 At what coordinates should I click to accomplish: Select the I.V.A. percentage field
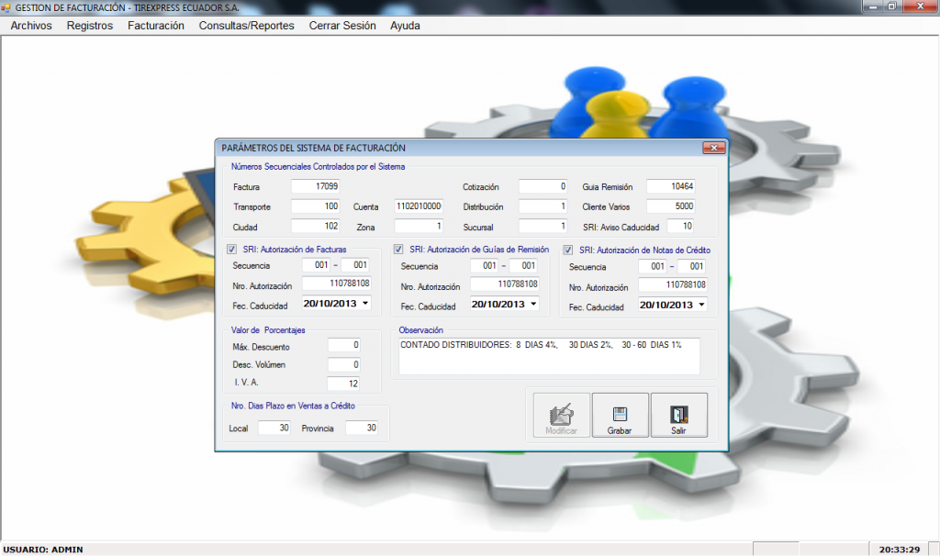(x=344, y=383)
